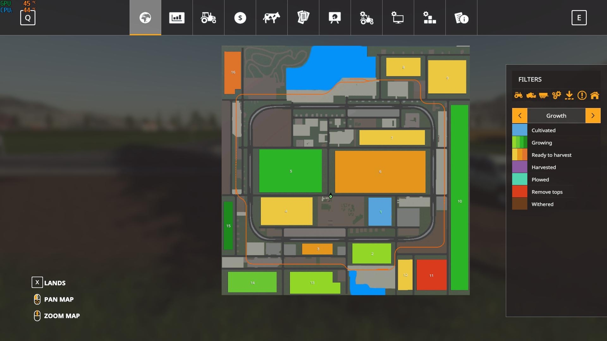
Task: Toggle the combine harvester map filter
Action: tap(531, 95)
